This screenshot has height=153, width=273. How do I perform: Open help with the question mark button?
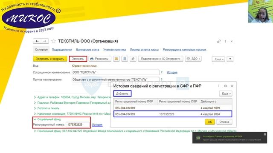[230, 59]
